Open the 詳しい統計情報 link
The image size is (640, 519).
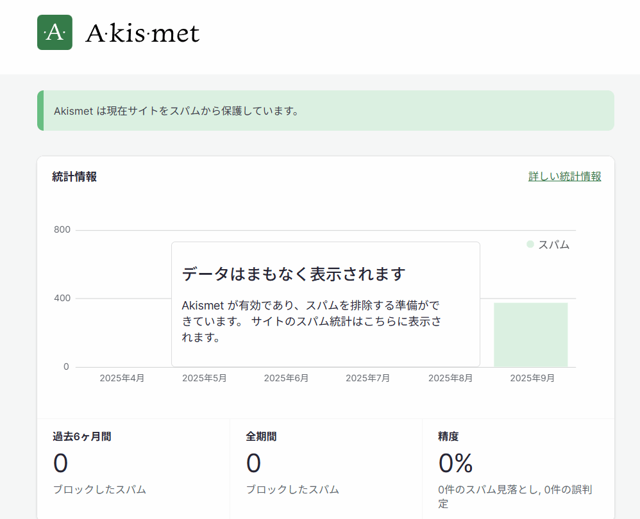(564, 176)
